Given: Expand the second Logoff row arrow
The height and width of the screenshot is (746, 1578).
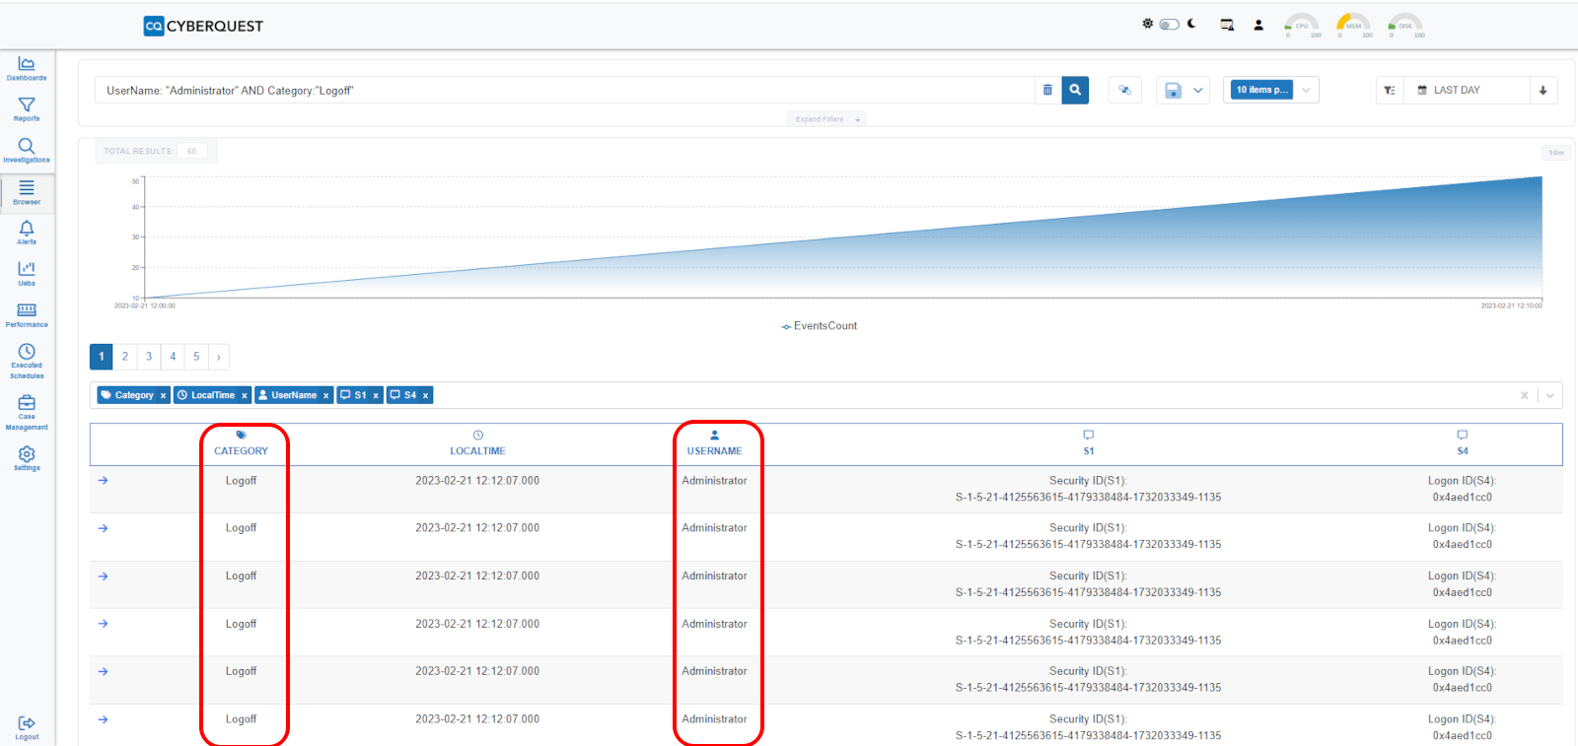Looking at the screenshot, I should pyautogui.click(x=104, y=528).
